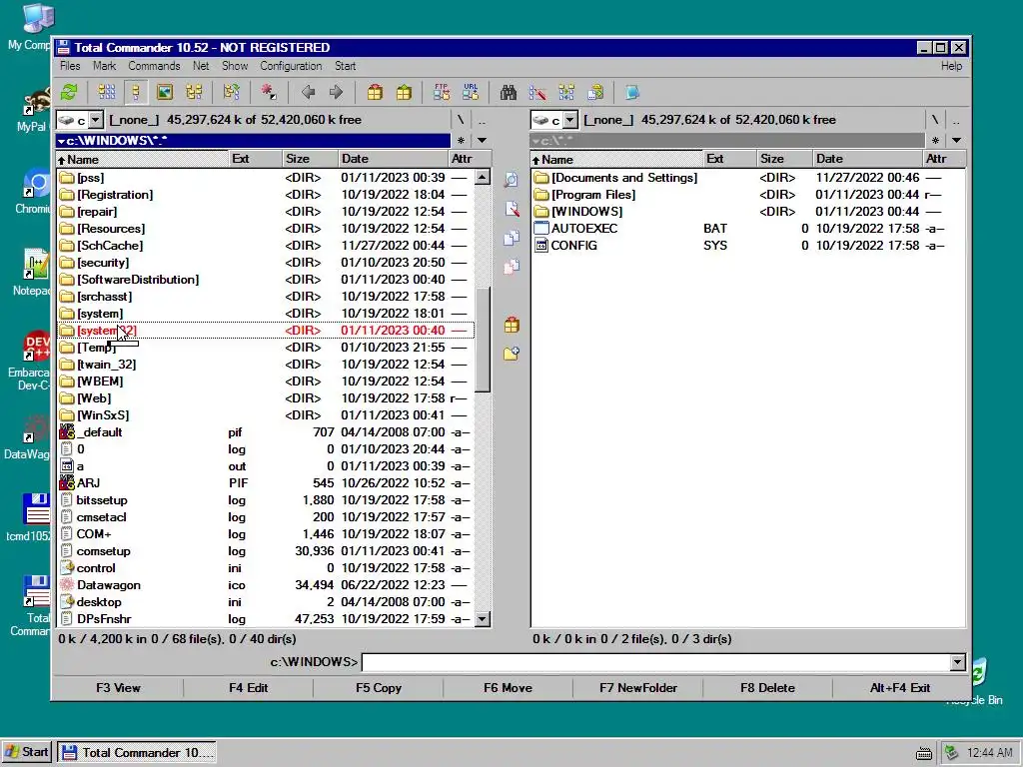Open left panel directory hotlist asterisk
The width and height of the screenshot is (1023, 767).
coord(461,140)
